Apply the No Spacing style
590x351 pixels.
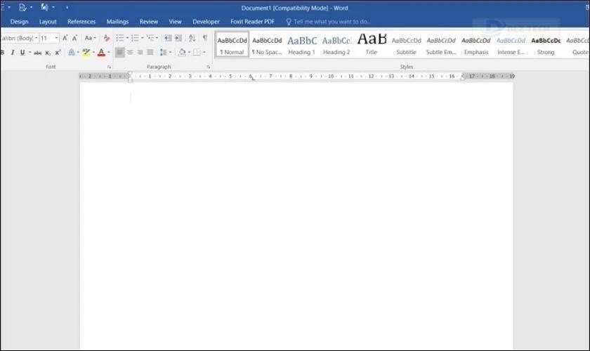[267, 45]
